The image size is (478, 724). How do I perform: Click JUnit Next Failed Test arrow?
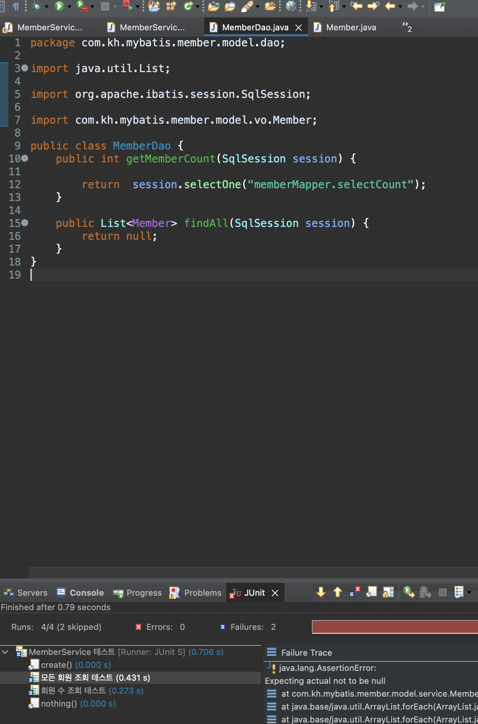(x=321, y=592)
